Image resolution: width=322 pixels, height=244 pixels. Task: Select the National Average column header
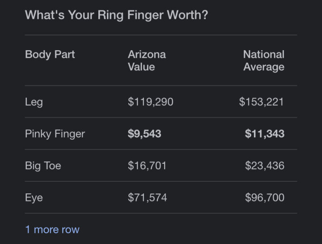(x=264, y=60)
